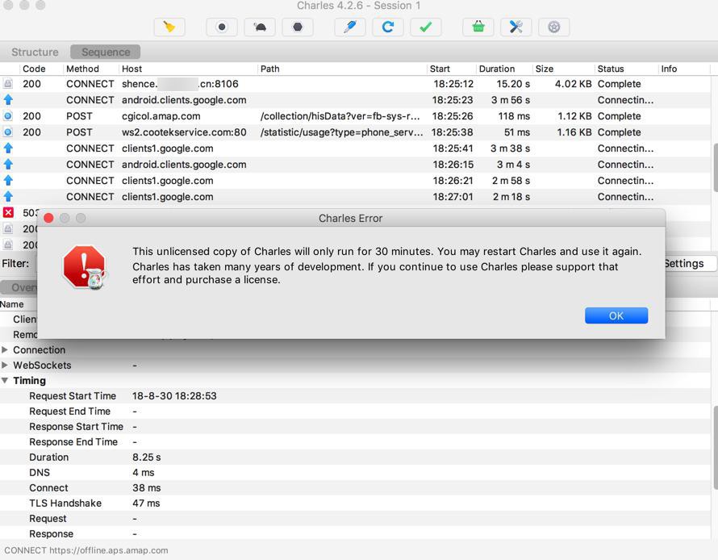The height and width of the screenshot is (560, 718).
Task: Click the broom Clear Session icon
Action: (169, 27)
